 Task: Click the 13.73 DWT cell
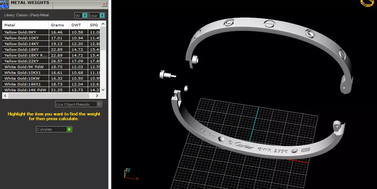click(78, 90)
